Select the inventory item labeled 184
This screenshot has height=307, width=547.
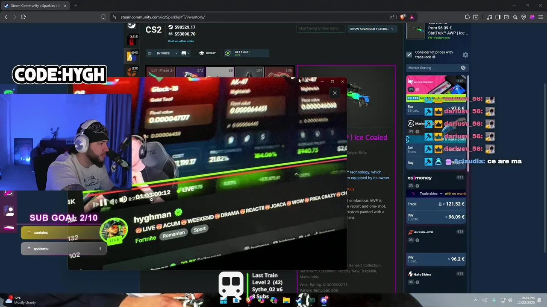[x=249, y=72]
